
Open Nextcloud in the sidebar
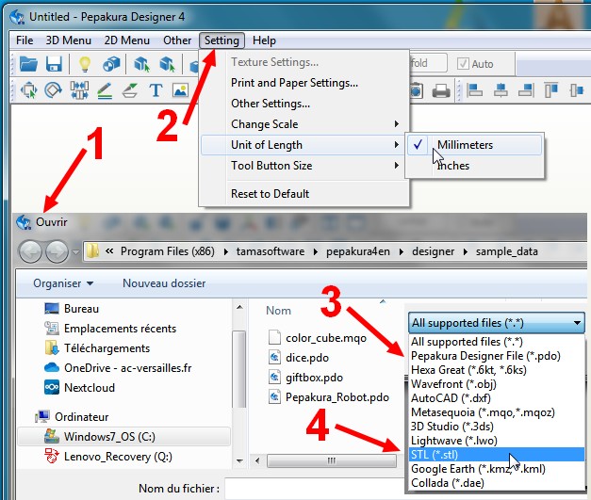tap(90, 388)
